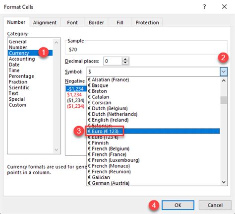This screenshot has width=235, height=214.
Task: Switch to the Alignment tab
Action: 45,22
